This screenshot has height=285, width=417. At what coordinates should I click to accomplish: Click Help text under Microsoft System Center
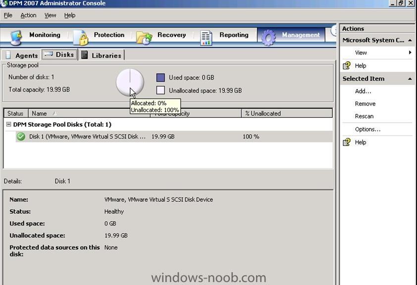click(x=361, y=66)
